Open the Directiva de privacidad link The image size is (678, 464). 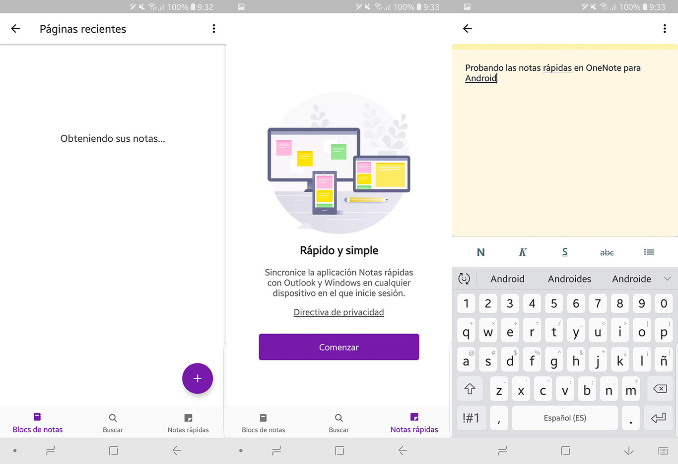point(339,312)
